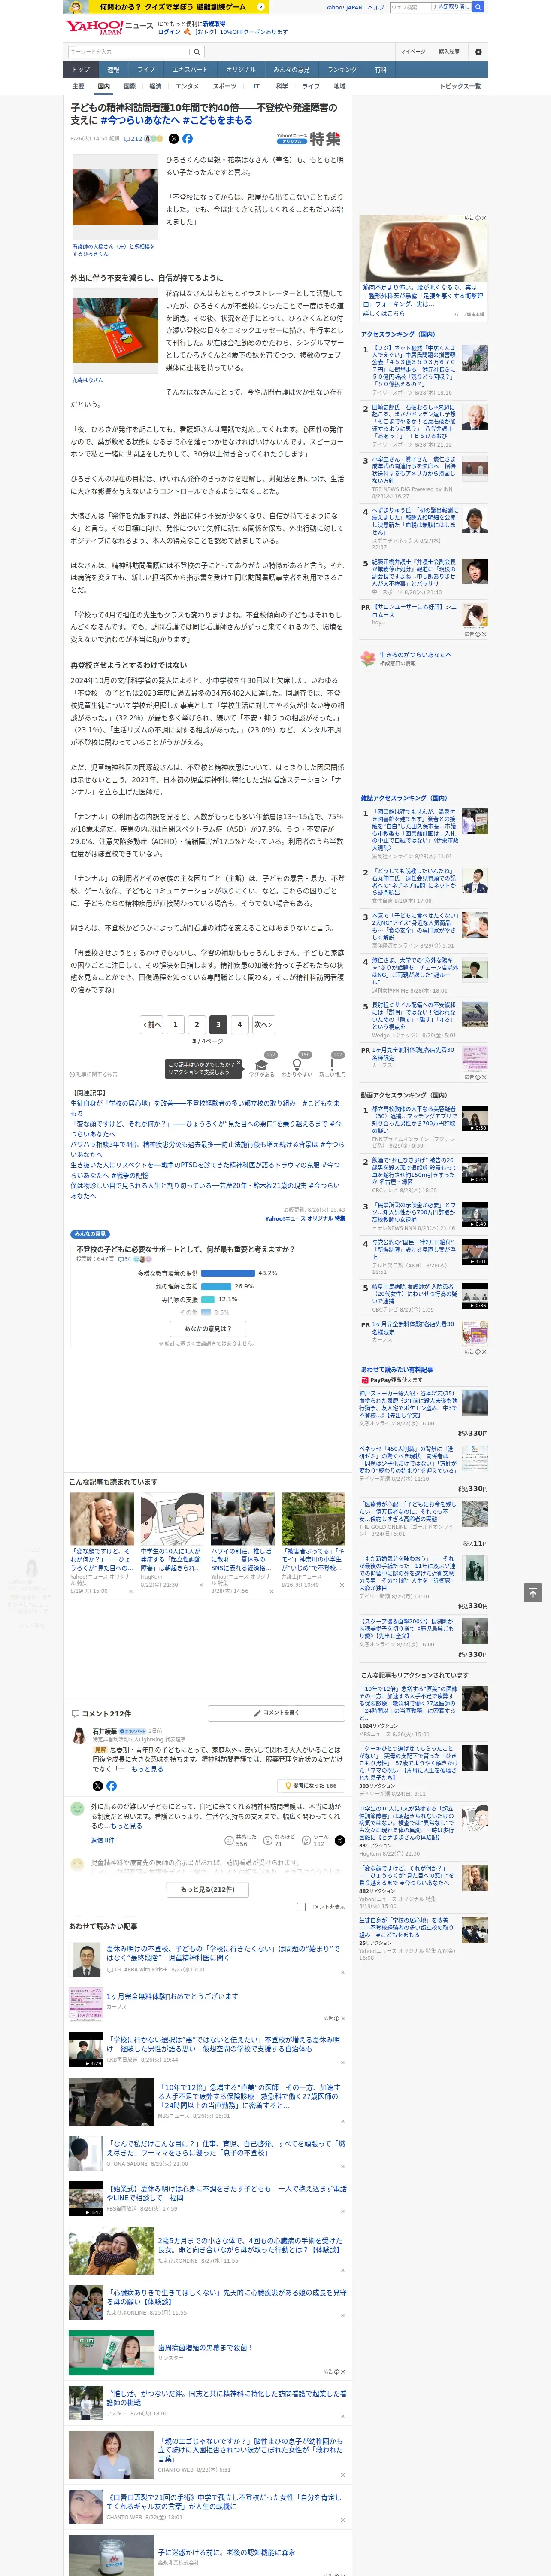Screen dimensions: 551x2576
Task: Click the マイページ link
Action: tap(413, 51)
